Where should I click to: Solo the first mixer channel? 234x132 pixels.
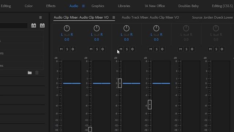pyautogui.click(x=67, y=49)
